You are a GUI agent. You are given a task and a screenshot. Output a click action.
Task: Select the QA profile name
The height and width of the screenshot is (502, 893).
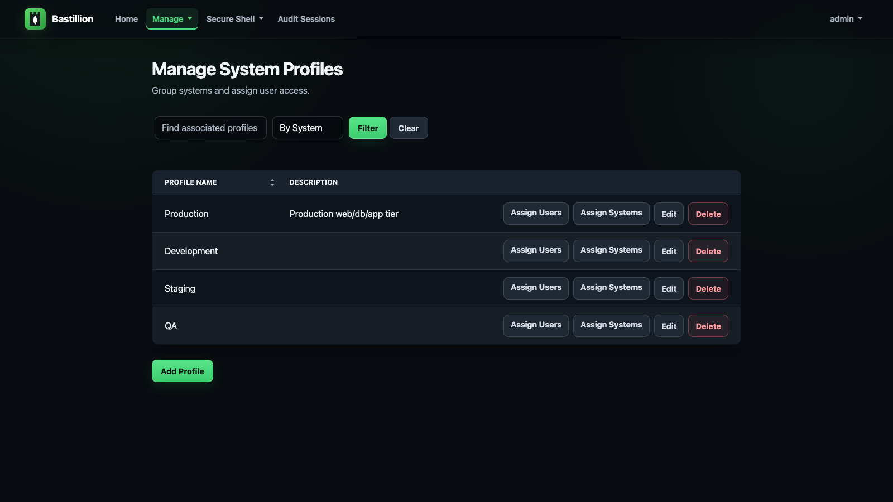point(171,326)
